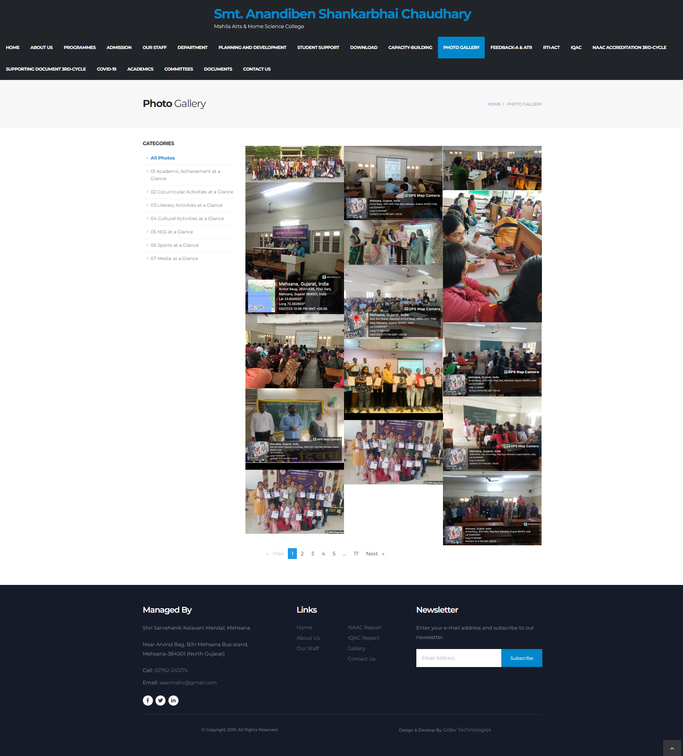Click the Email Address newsletter field

(x=458, y=658)
